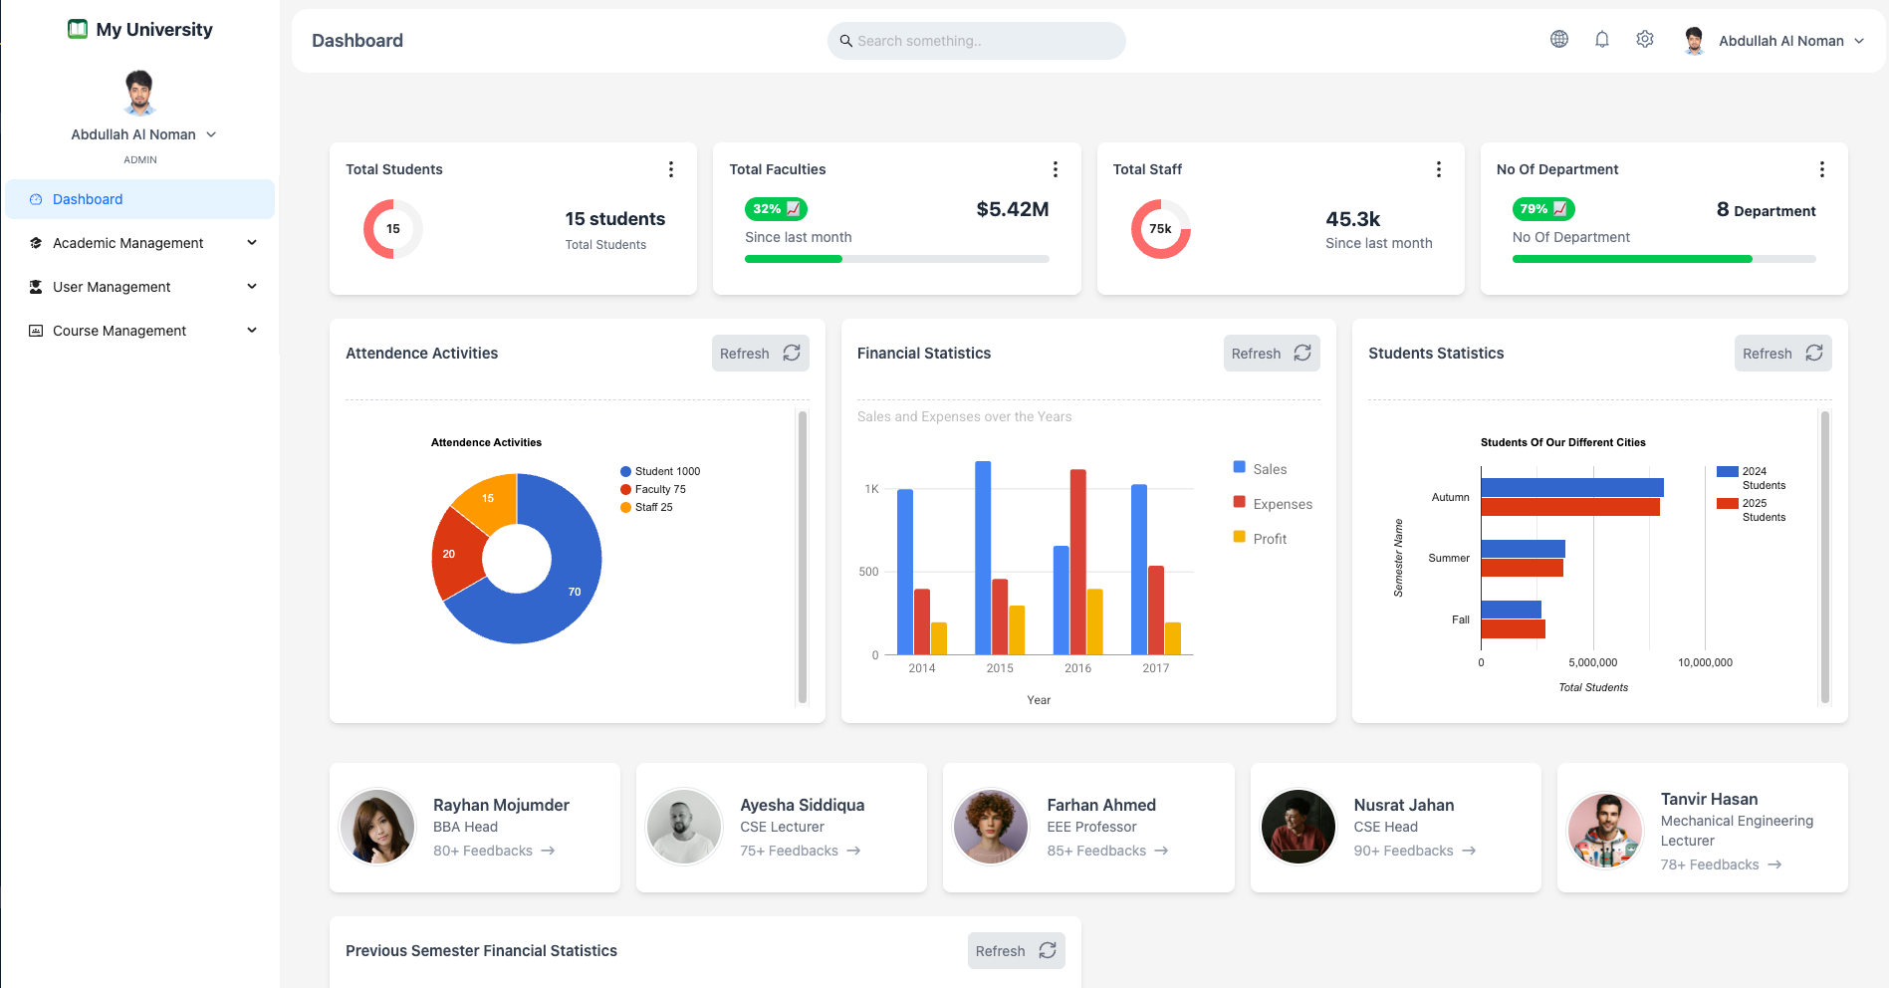Select Academic Management menu item
This screenshot has height=988, width=1889.
tap(140, 243)
